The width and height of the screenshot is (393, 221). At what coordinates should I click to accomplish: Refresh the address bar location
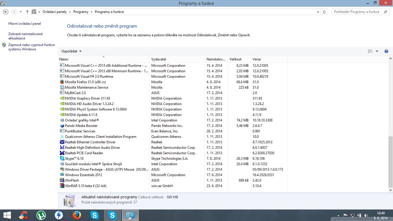[324, 12]
